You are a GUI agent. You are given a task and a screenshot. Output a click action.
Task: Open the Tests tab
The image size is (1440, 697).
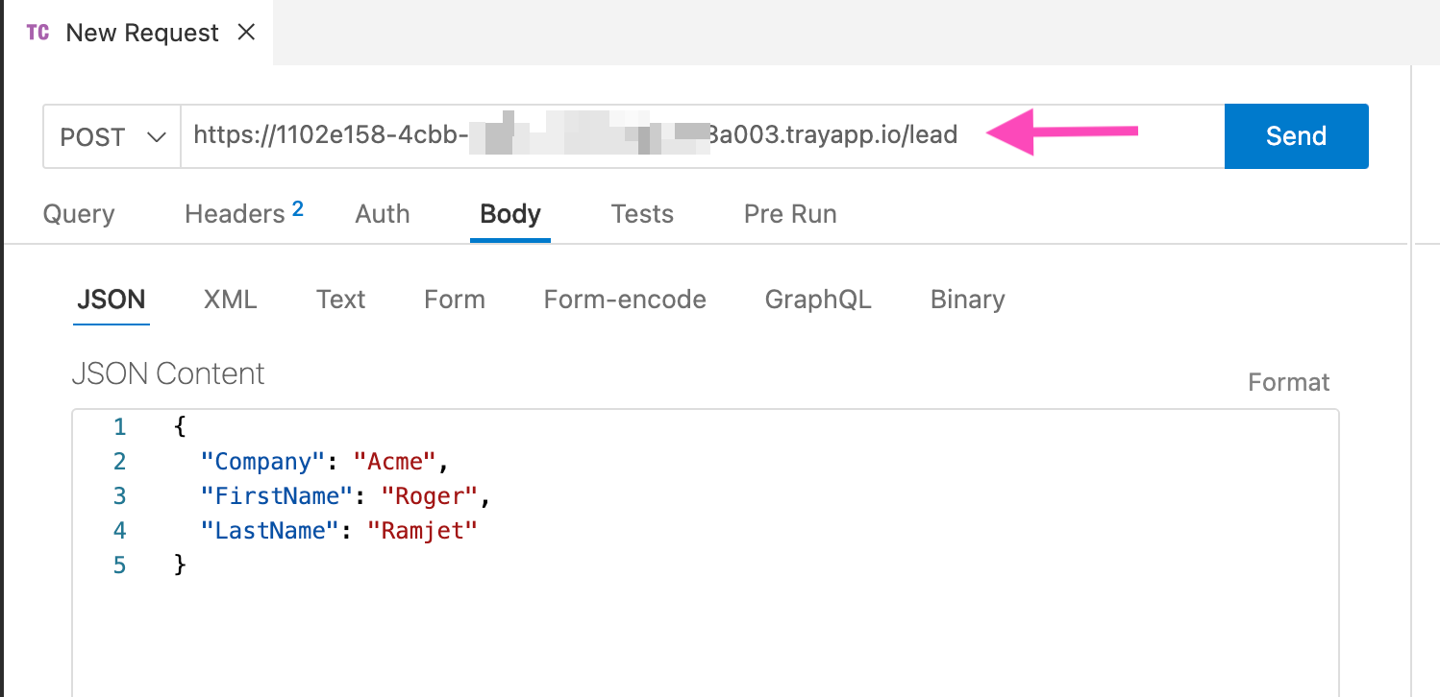coord(641,213)
